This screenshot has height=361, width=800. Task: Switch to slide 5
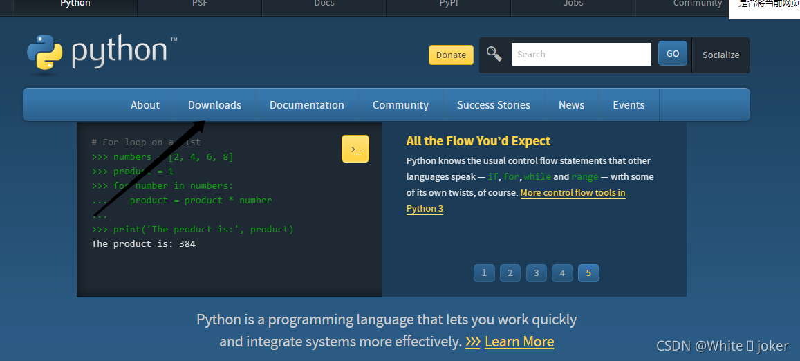(588, 273)
